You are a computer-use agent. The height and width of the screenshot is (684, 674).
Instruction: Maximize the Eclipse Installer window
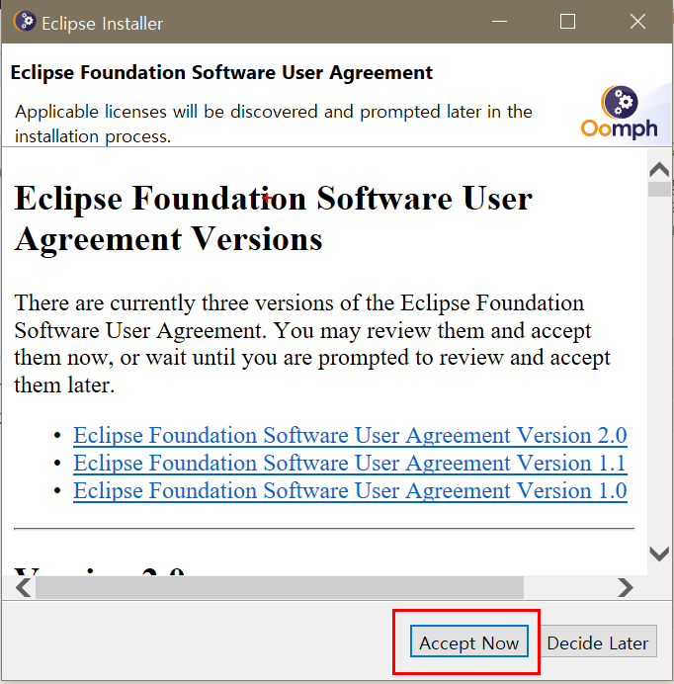(567, 22)
